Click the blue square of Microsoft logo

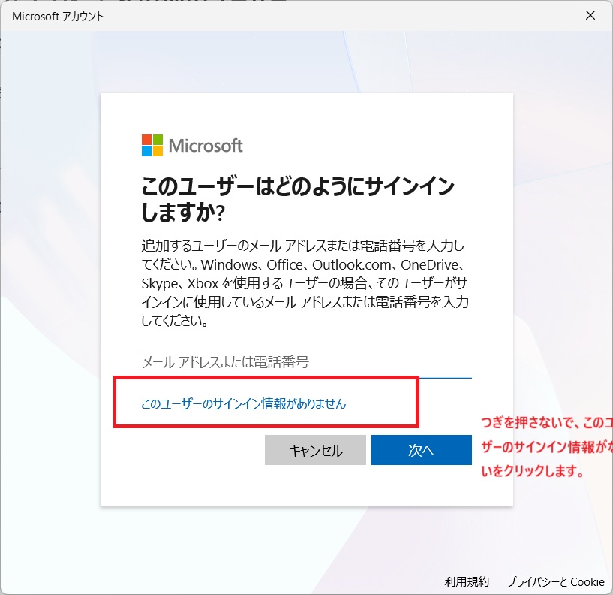146,150
